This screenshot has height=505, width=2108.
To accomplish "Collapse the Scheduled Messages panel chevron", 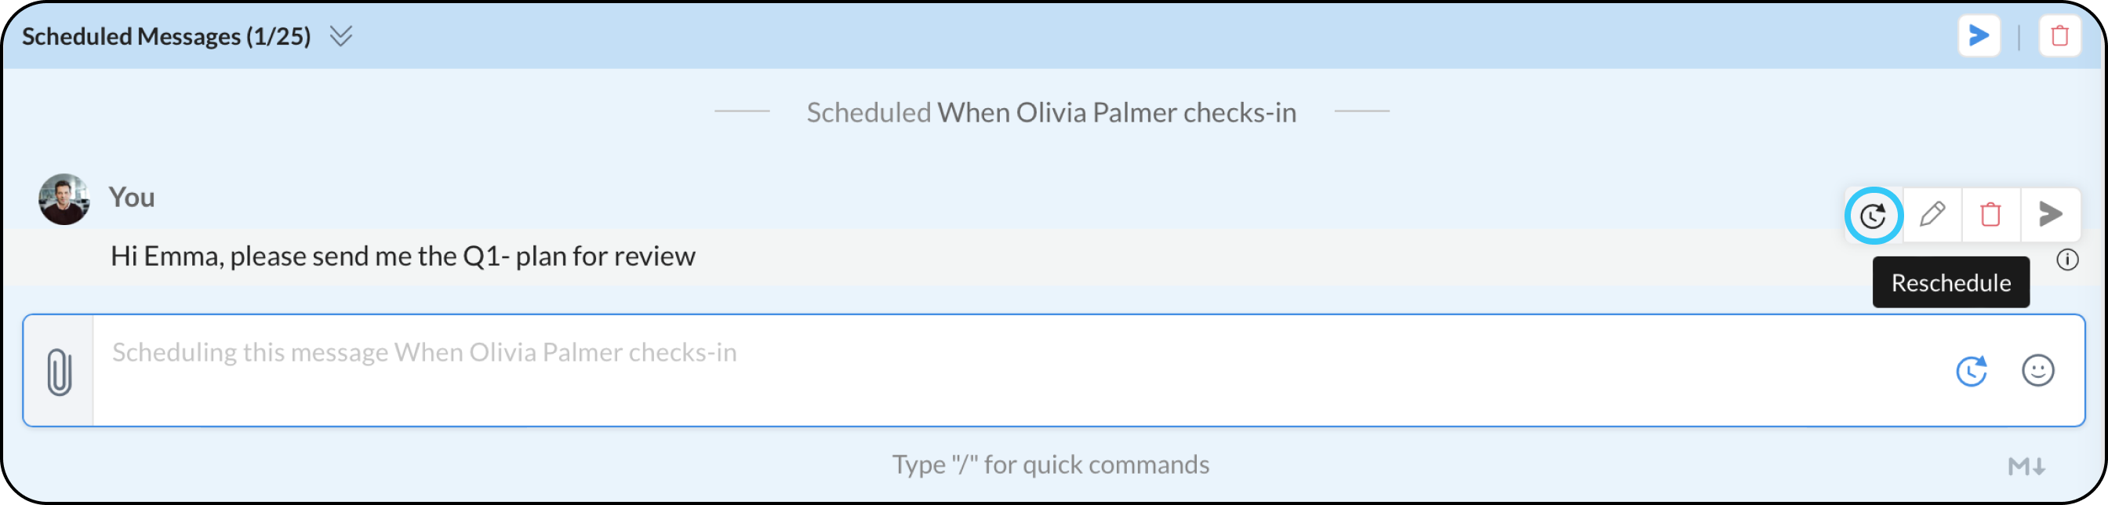I will (340, 36).
